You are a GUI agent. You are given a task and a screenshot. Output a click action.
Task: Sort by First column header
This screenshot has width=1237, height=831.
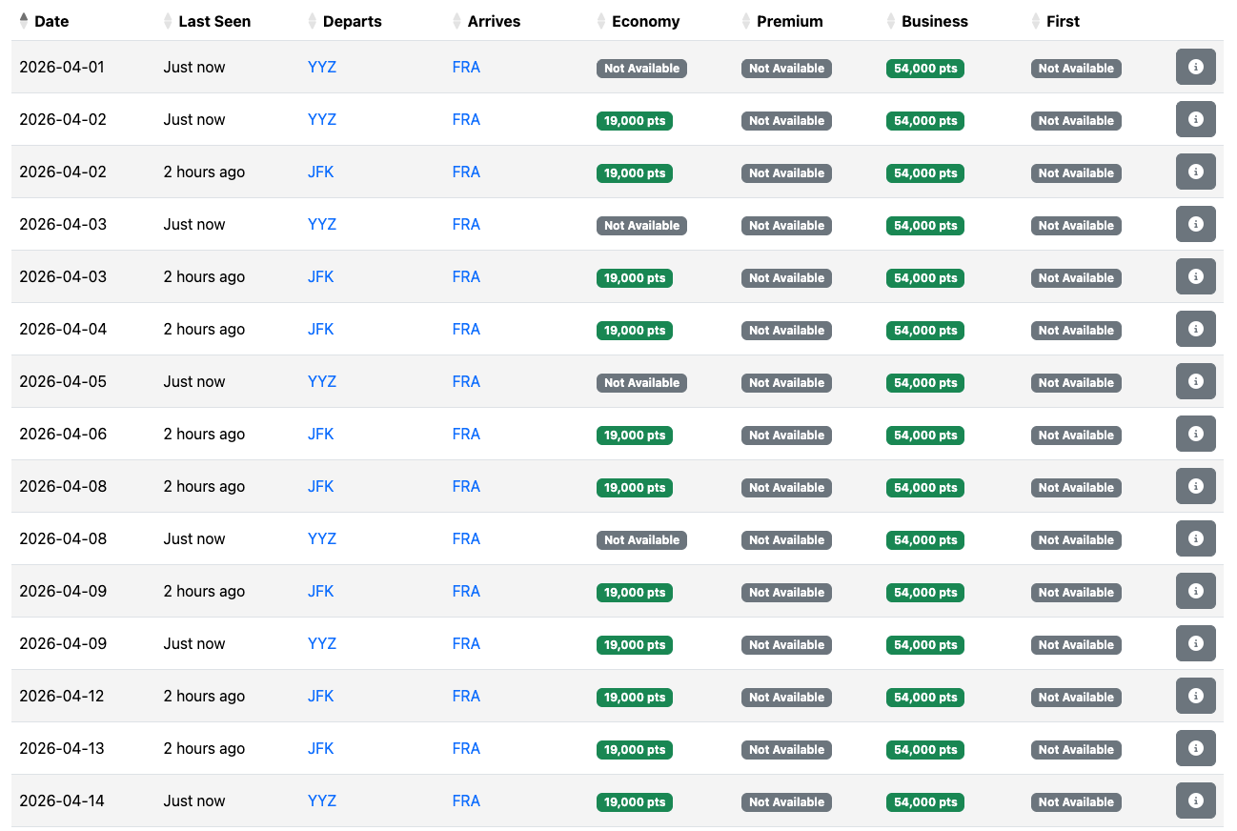(1063, 21)
